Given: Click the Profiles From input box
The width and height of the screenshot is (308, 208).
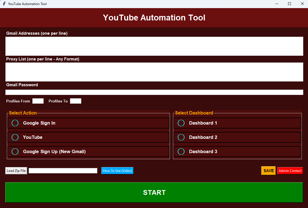Looking at the screenshot, I should 38,101.
